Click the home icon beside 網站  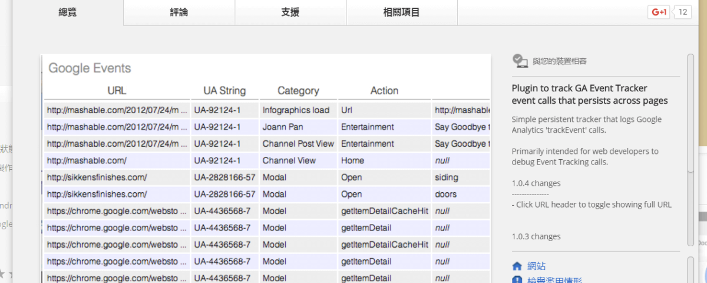point(517,266)
